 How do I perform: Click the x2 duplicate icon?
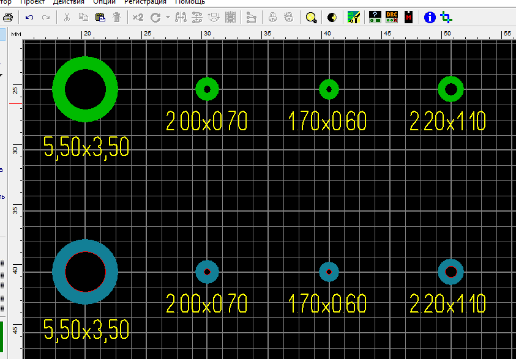tap(138, 17)
